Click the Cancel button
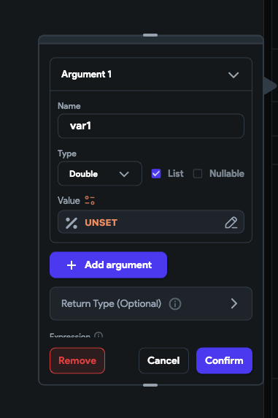Image resolution: width=278 pixels, height=418 pixels. pyautogui.click(x=163, y=360)
